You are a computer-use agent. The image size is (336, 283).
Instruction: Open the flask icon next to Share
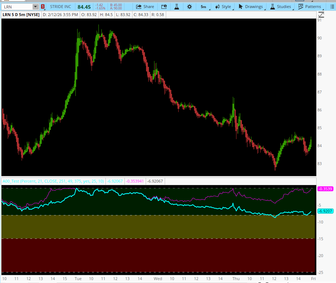pos(176,7)
